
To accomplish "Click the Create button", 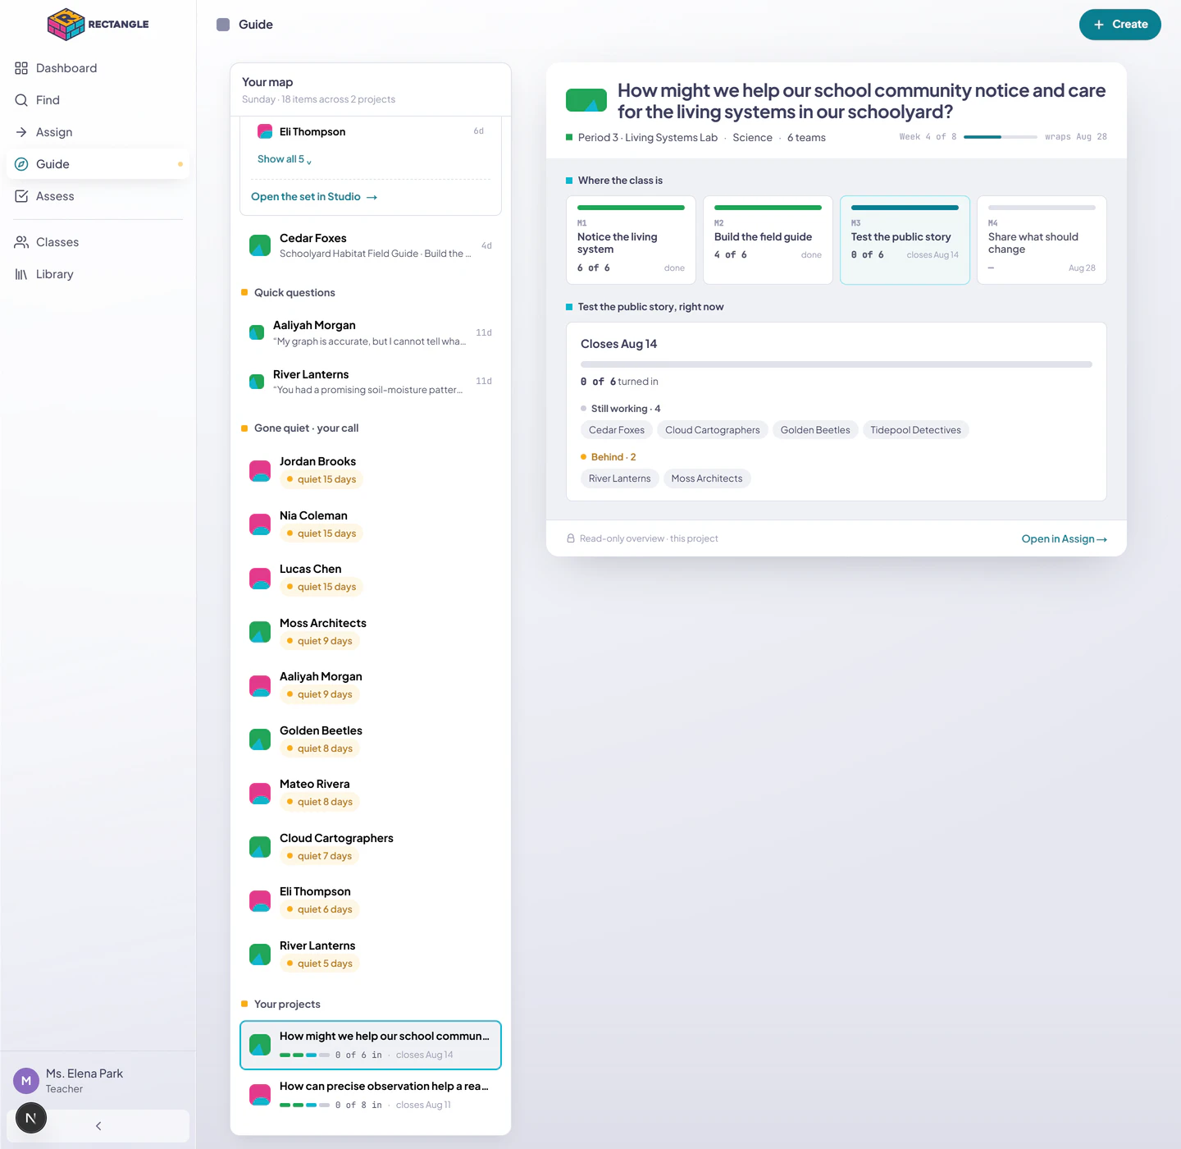I will [x=1119, y=25].
